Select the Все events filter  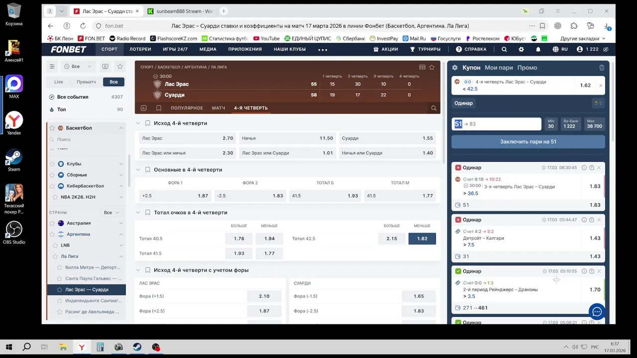point(114,82)
